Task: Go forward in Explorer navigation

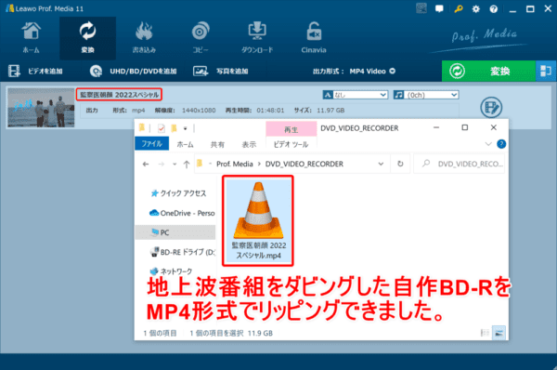Action: point(162,164)
